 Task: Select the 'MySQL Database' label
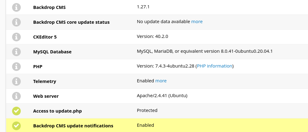point(52,52)
